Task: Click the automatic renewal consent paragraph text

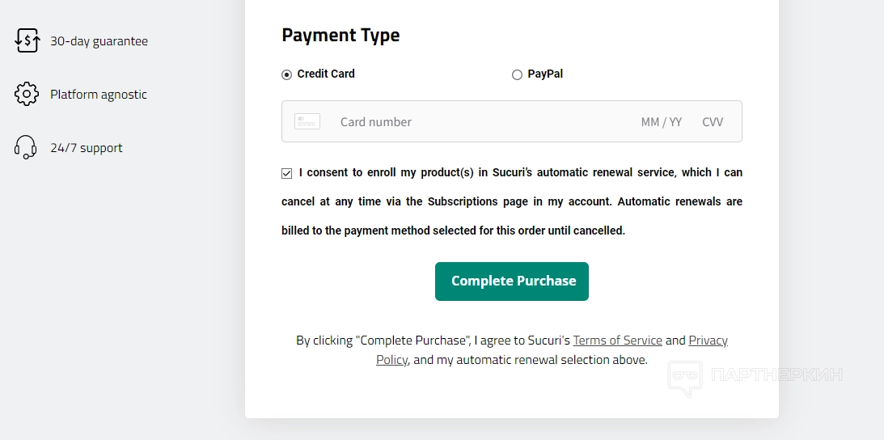Action: (512, 201)
